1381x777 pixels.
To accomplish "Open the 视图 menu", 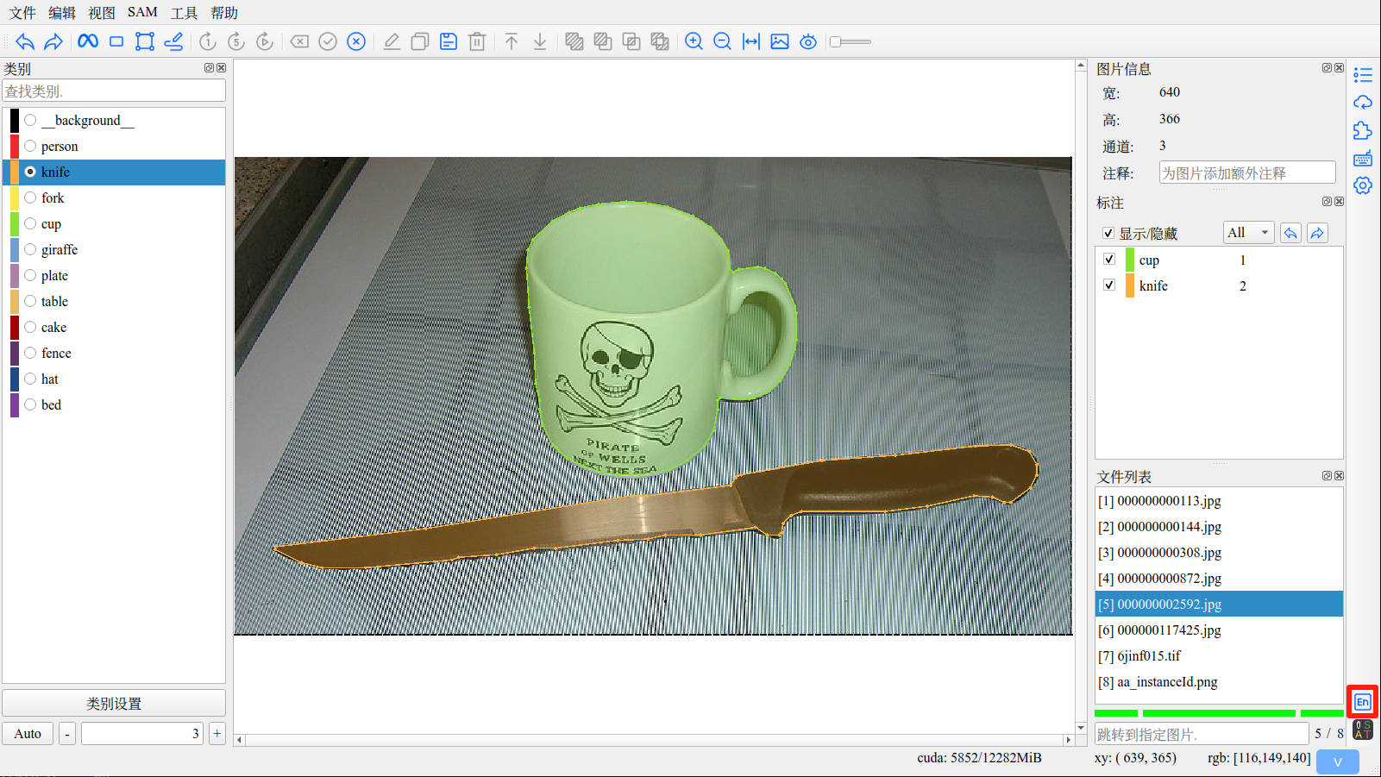I will click(102, 12).
